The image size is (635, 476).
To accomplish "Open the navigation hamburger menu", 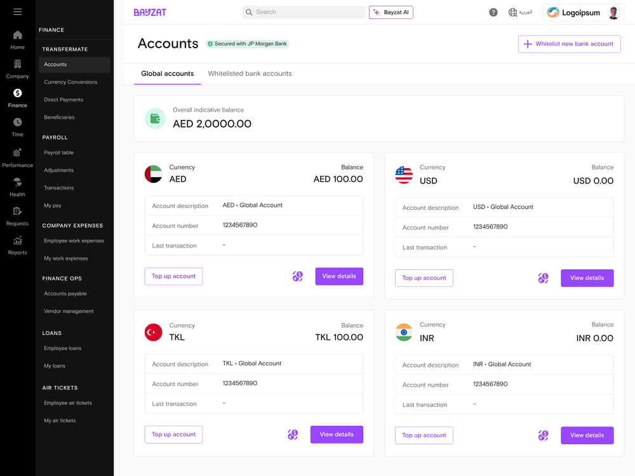I will (18, 10).
